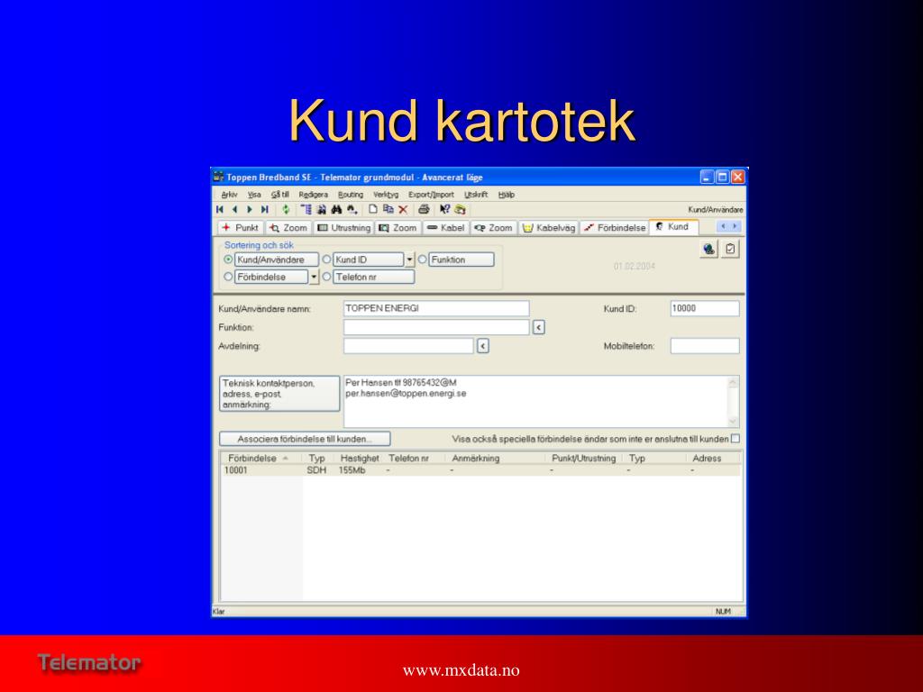Screen dimensions: 923x692
Task: Select Funktion sorting radio button
Action: [x=422, y=259]
